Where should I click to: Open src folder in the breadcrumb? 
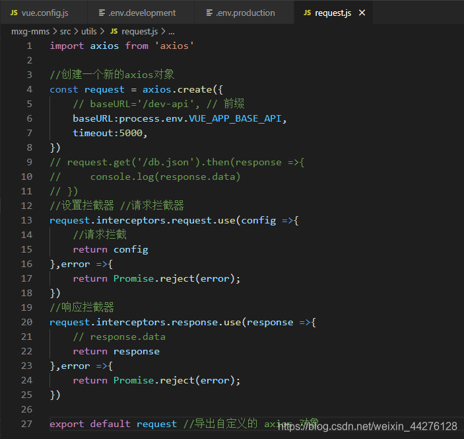click(65, 32)
